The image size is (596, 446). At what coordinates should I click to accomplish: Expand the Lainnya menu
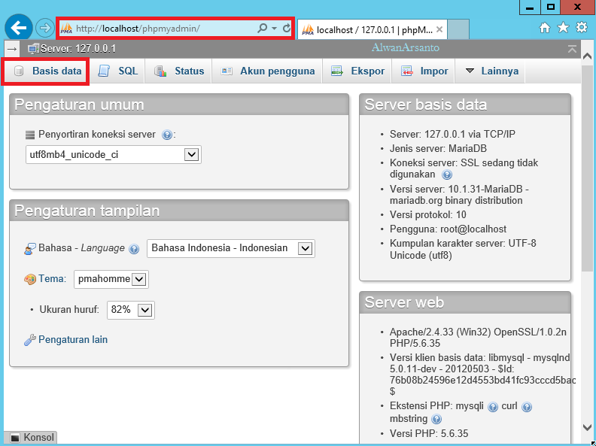(x=491, y=71)
